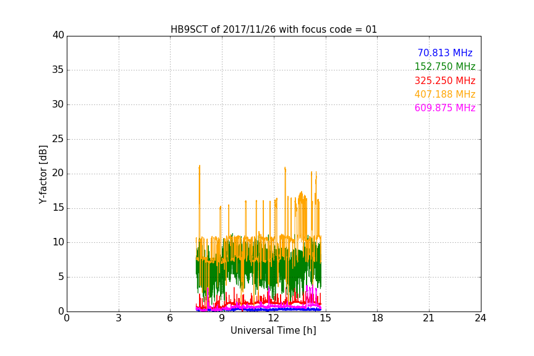The height and width of the screenshot is (356, 534).
Task: Click the Y-factor [dB] axis label
Action: (43, 175)
